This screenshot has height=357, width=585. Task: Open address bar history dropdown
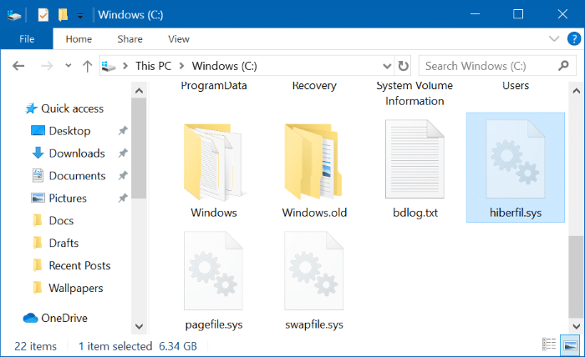click(387, 66)
